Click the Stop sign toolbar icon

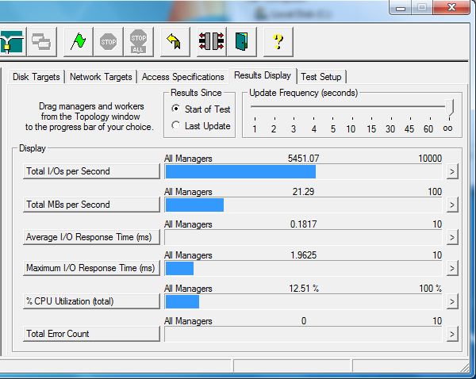[108, 41]
